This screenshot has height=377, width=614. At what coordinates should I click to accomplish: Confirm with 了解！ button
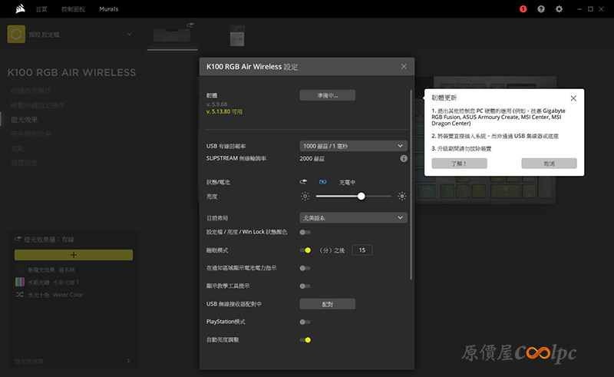(x=459, y=164)
